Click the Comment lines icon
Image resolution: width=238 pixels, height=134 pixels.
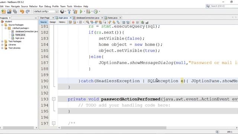143,22
